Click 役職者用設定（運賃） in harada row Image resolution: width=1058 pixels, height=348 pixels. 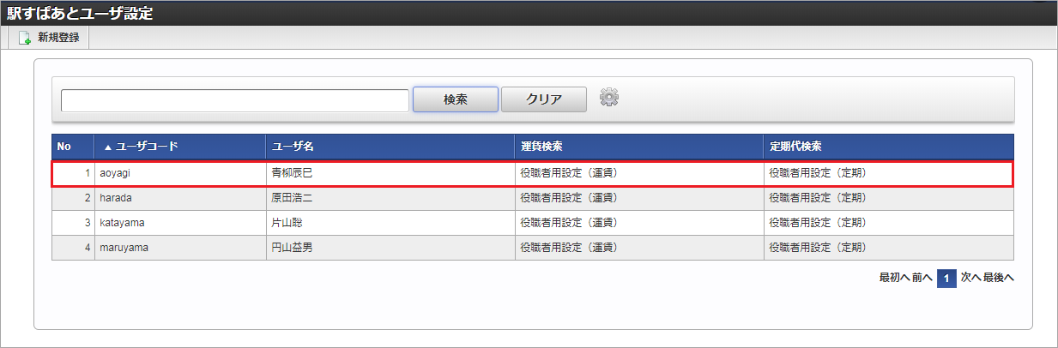pyautogui.click(x=569, y=198)
